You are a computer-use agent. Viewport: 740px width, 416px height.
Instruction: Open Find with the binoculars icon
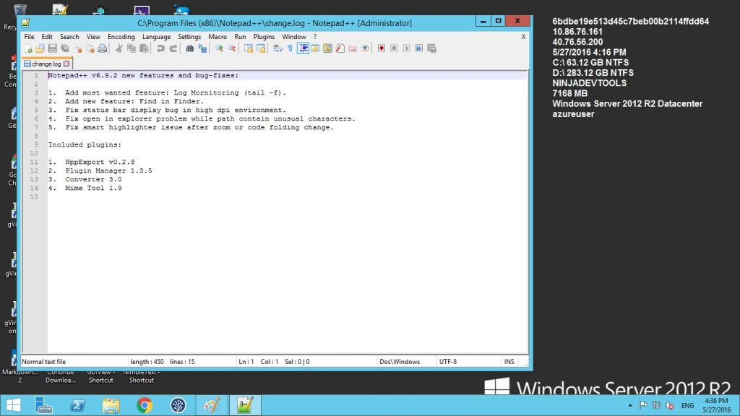pyautogui.click(x=190, y=48)
